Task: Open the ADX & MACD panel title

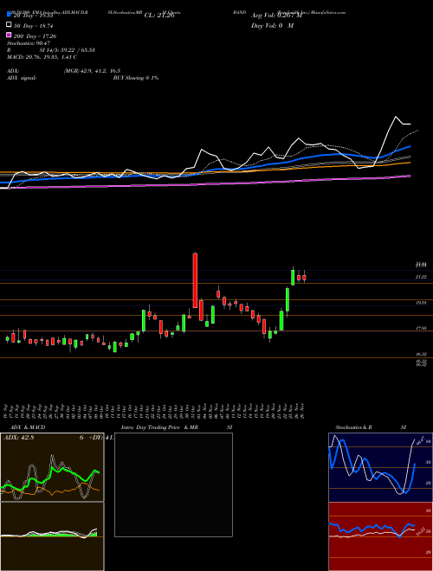Action: [x=28, y=427]
